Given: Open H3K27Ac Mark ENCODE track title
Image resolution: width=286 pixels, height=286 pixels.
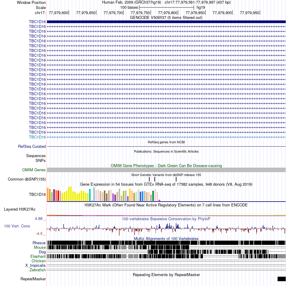Looking at the screenshot, I should (x=166, y=205).
